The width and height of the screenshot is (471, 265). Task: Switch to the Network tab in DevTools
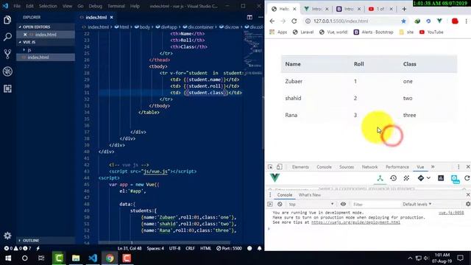click(x=369, y=167)
